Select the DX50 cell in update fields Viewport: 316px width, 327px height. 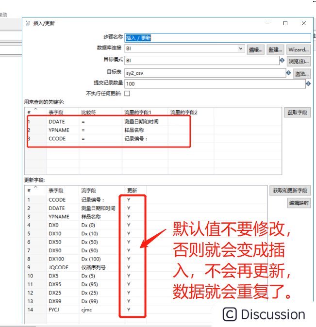(55, 242)
